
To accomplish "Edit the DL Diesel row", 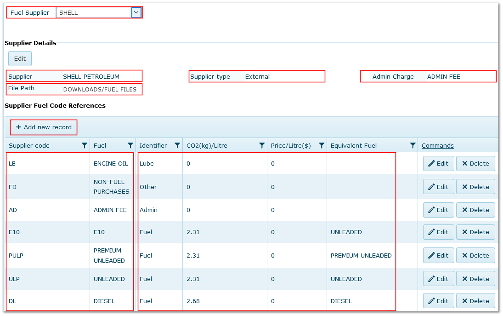I will click(439, 301).
